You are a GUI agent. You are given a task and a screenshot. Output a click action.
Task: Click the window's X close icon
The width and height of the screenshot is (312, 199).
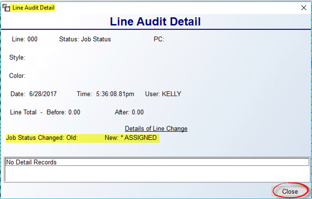[304, 8]
